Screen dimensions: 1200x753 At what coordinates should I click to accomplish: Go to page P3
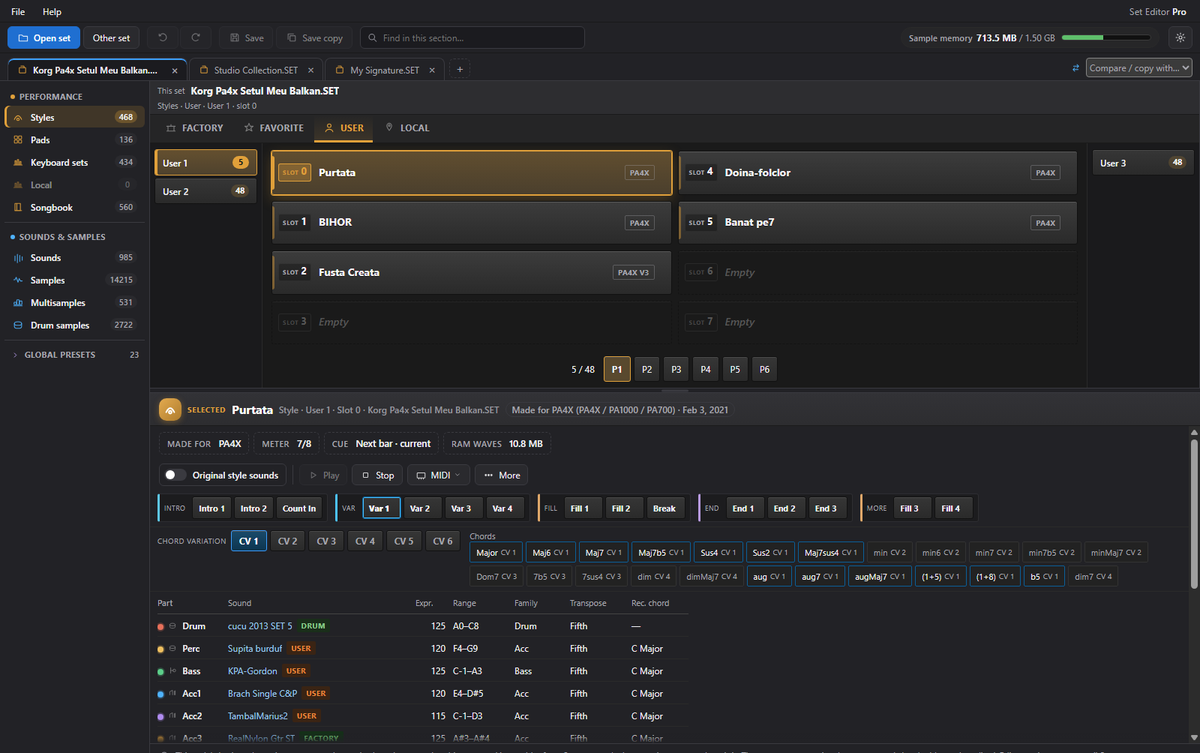[x=676, y=369]
